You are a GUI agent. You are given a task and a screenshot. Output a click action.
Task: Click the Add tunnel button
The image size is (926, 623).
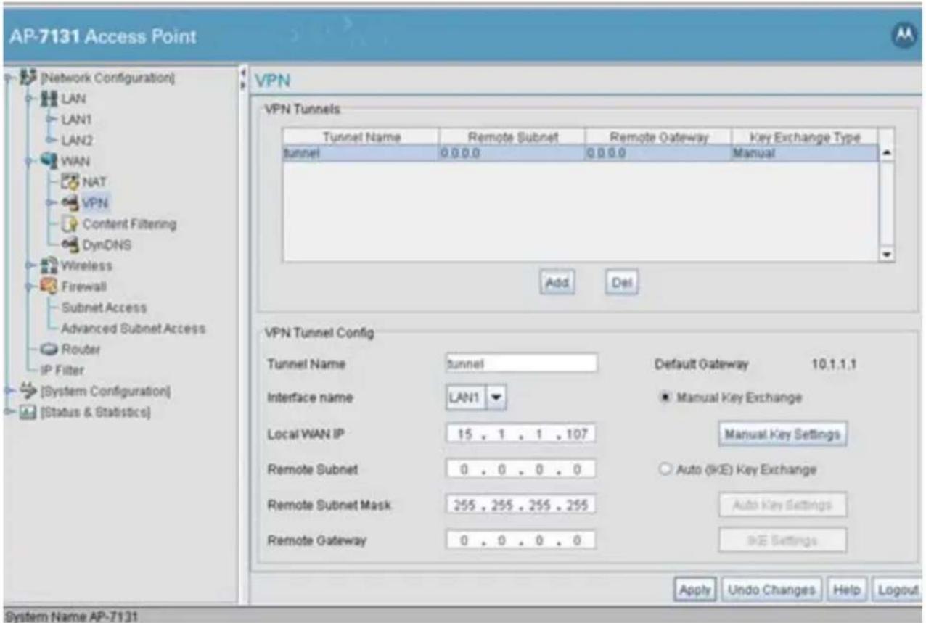[x=557, y=283]
